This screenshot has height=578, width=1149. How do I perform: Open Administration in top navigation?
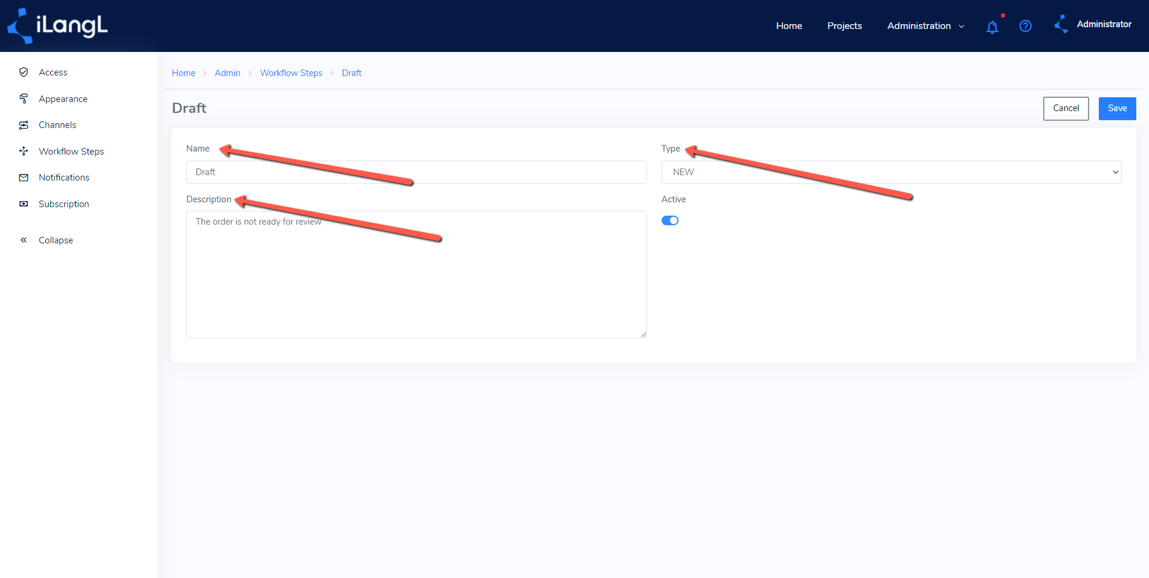pos(919,26)
